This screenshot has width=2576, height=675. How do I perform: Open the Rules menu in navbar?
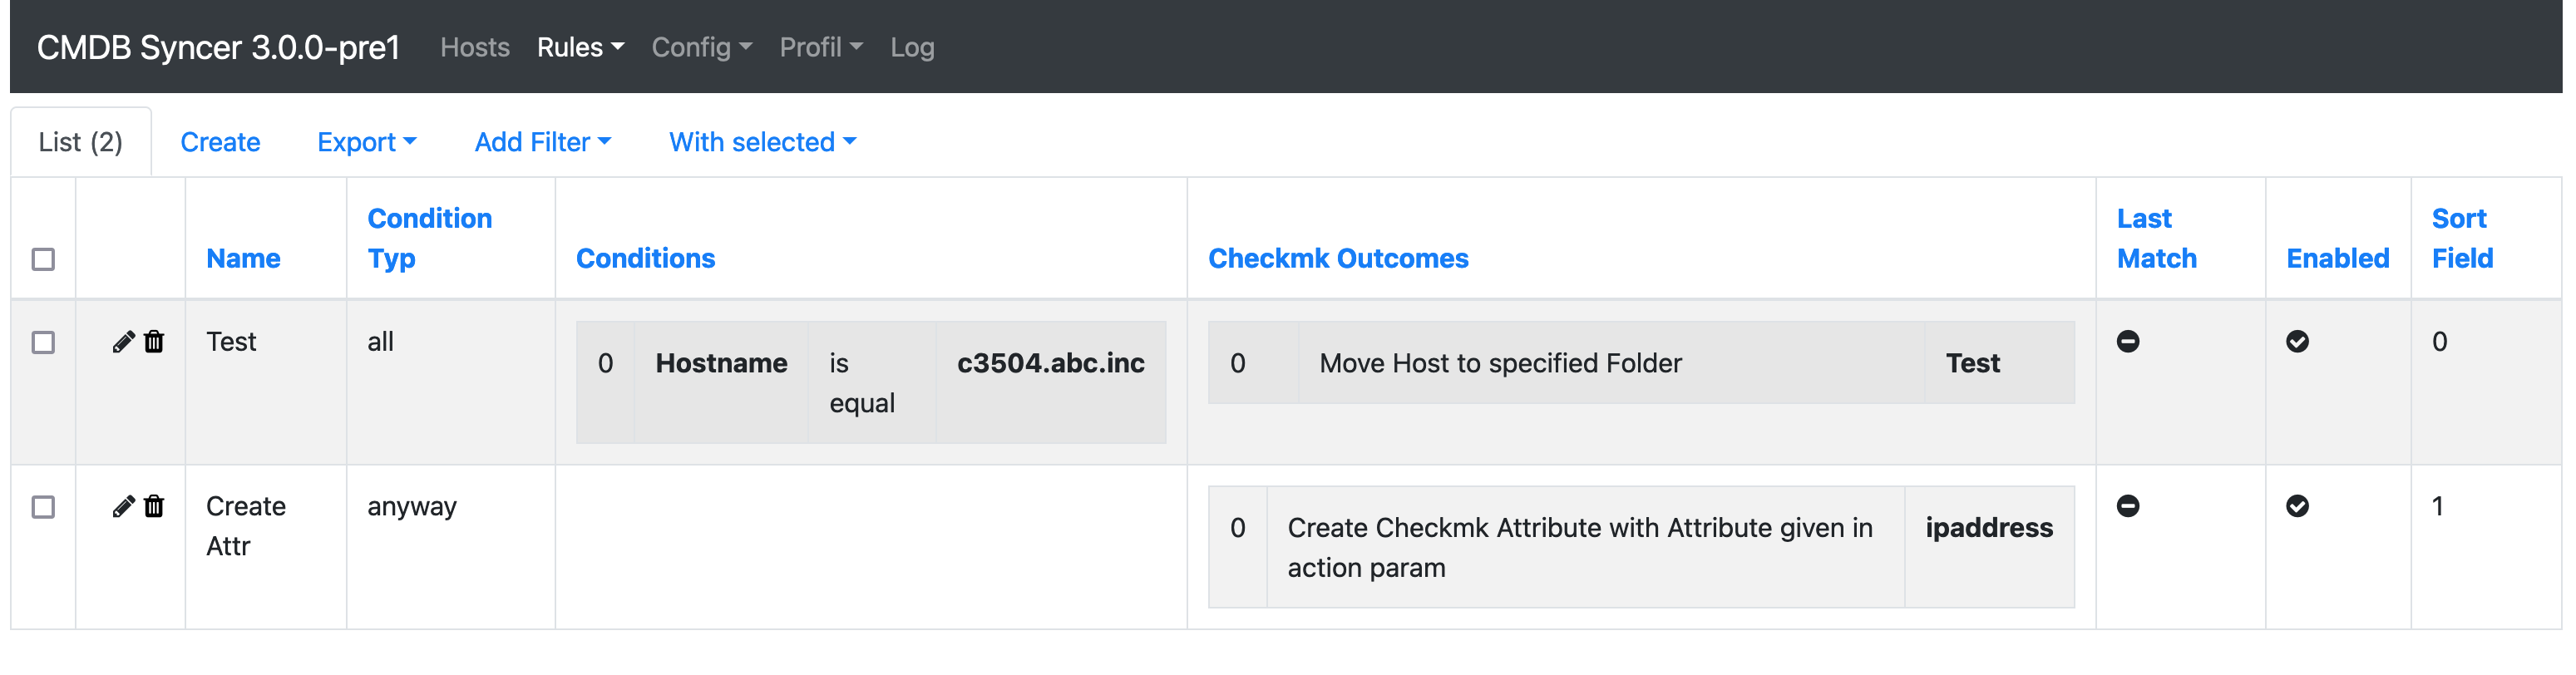click(x=580, y=47)
